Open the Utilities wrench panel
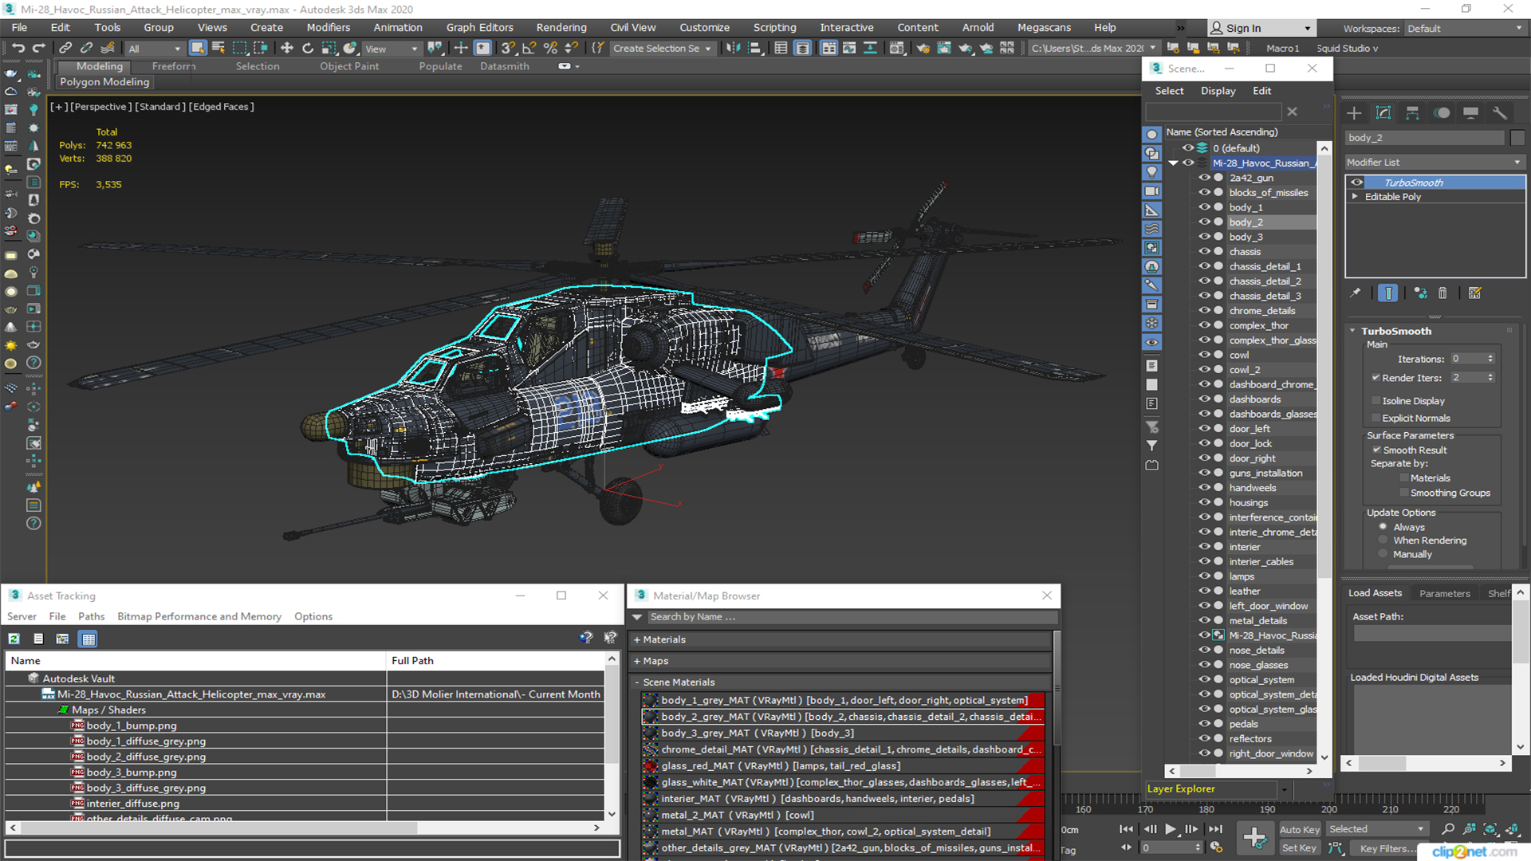The image size is (1531, 861). (1500, 112)
